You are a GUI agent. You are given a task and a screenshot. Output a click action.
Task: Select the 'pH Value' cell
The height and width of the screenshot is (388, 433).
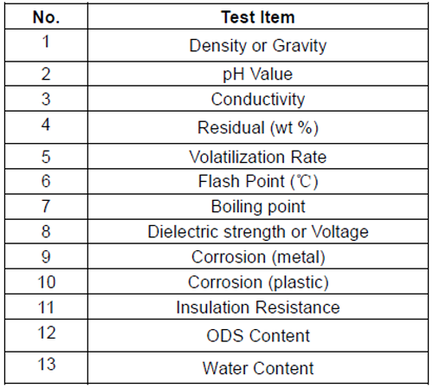tap(258, 74)
